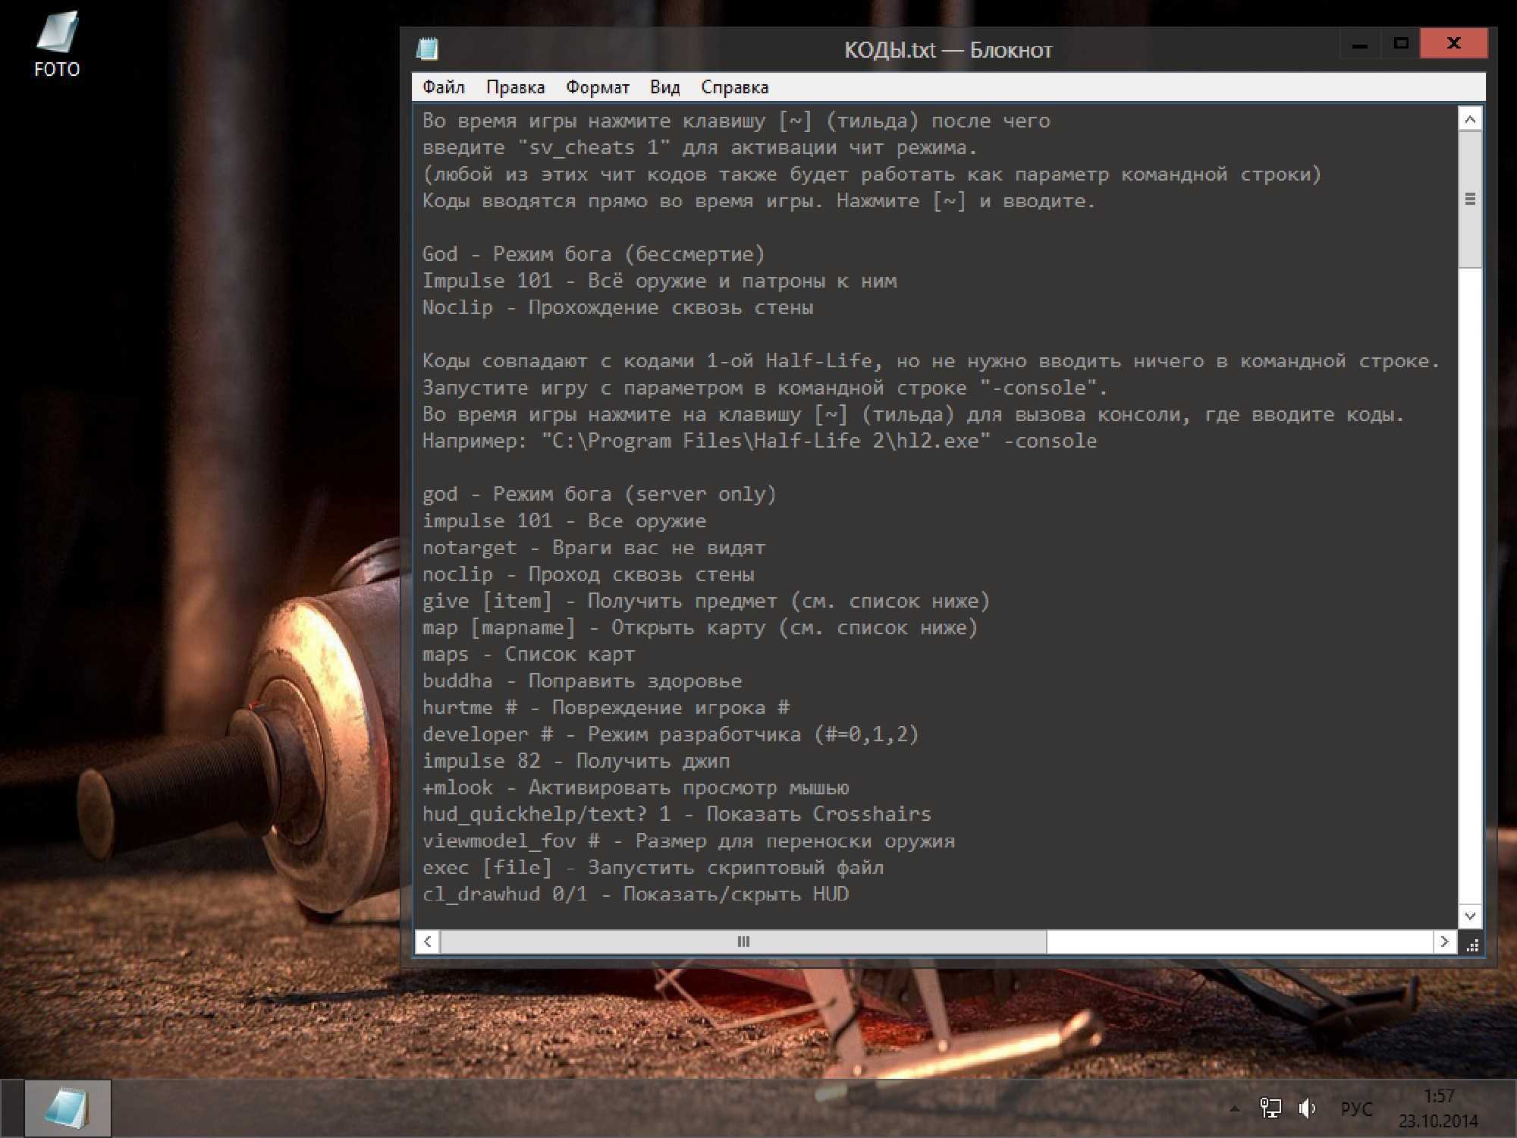Click the line "maps - Список карт"
Image resolution: width=1517 pixels, height=1138 pixels.
[529, 654]
